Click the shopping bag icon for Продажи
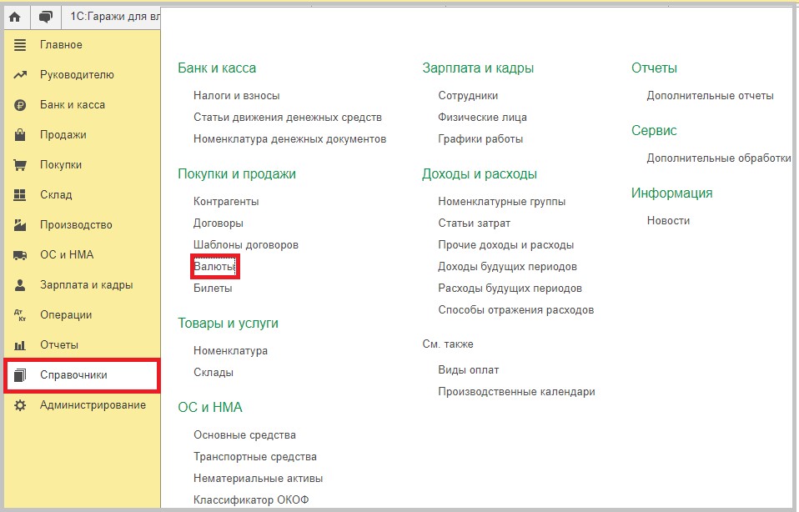799x512 pixels. point(20,135)
